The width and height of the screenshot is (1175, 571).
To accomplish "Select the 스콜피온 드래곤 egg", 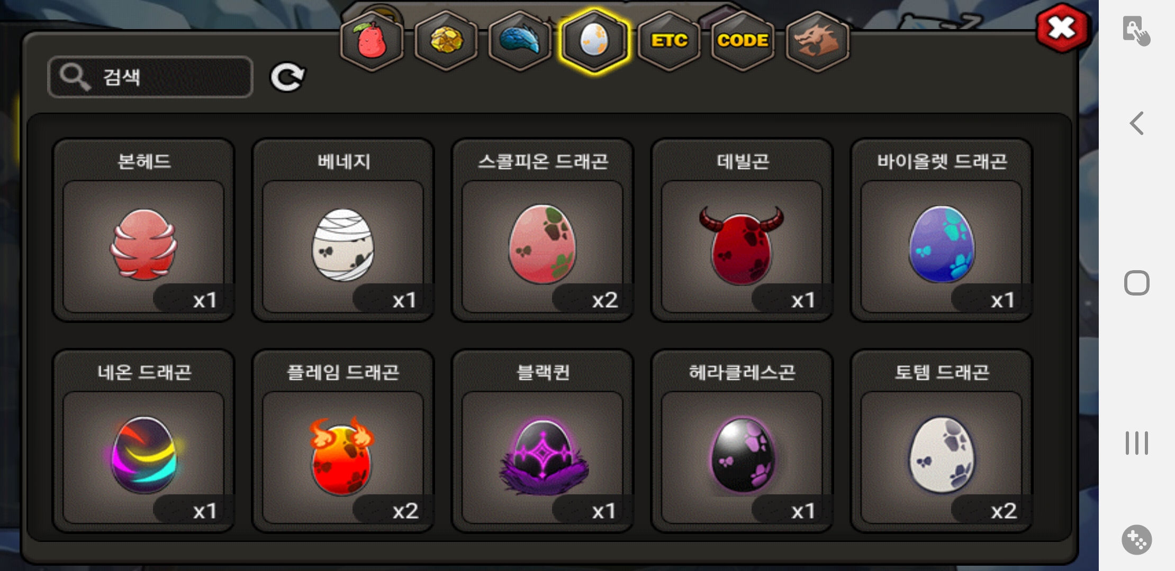I will pyautogui.click(x=543, y=231).
